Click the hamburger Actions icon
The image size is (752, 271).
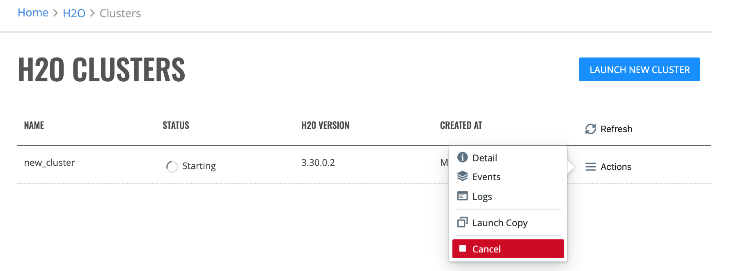click(x=591, y=167)
